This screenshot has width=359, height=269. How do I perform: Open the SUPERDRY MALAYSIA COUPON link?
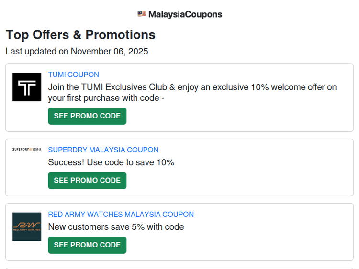click(x=103, y=150)
